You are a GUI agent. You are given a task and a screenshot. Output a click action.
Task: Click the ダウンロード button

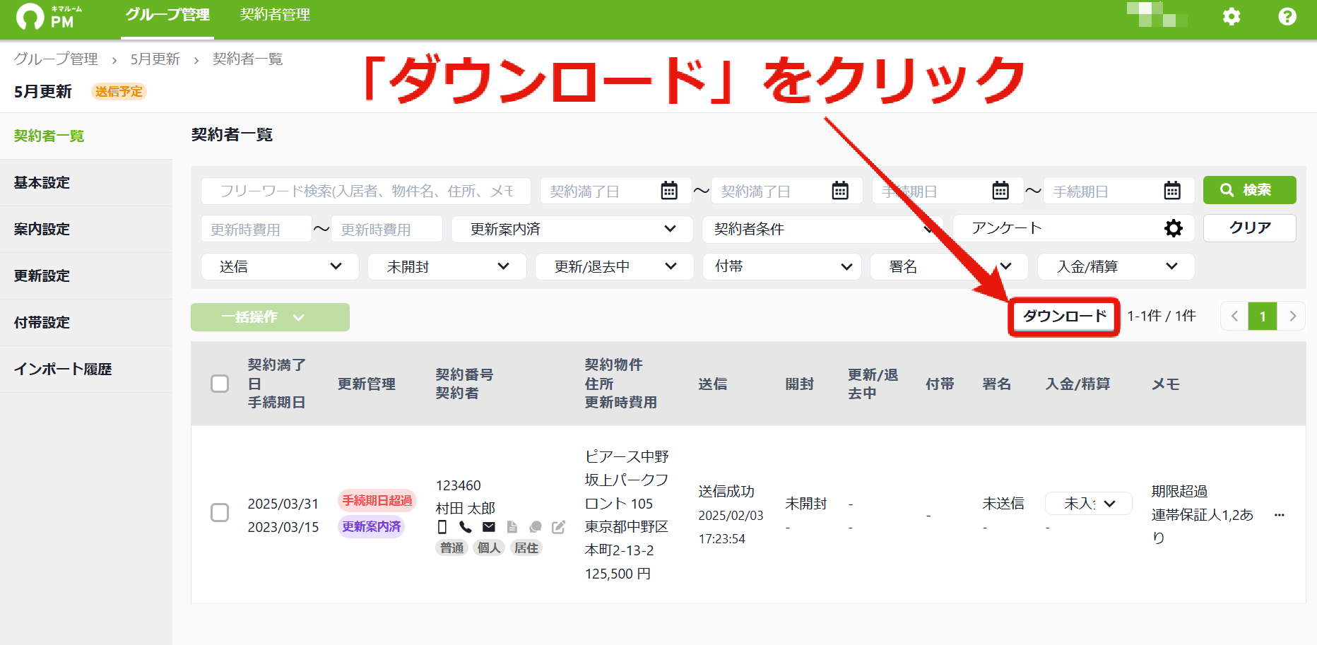coord(1064,316)
